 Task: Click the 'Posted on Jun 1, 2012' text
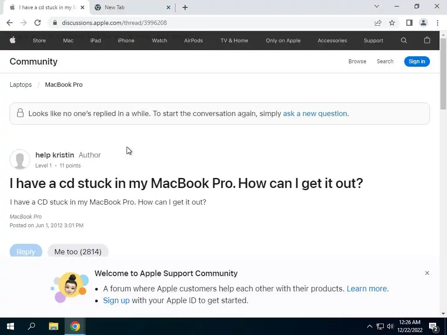click(46, 226)
